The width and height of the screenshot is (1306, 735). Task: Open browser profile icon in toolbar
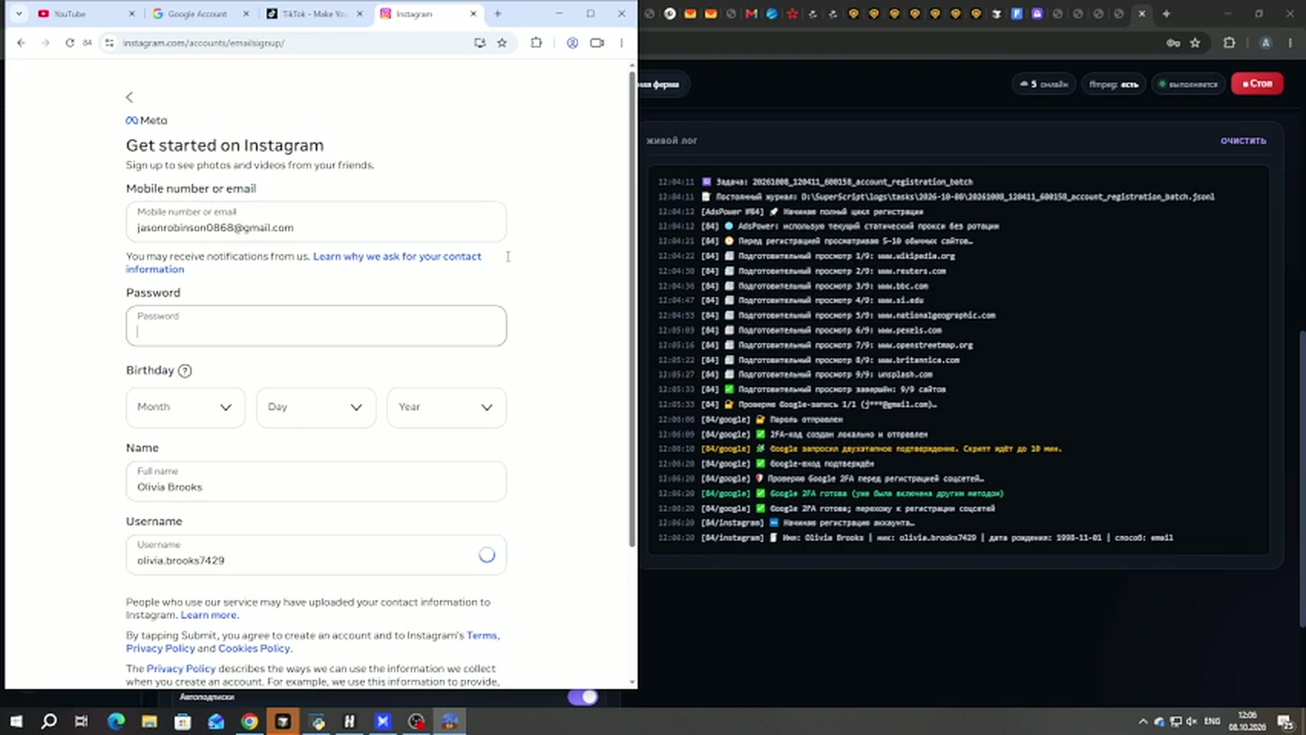click(573, 43)
